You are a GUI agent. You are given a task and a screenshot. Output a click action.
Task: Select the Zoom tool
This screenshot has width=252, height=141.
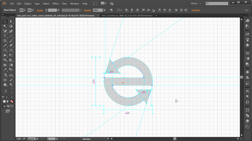click(11, 85)
